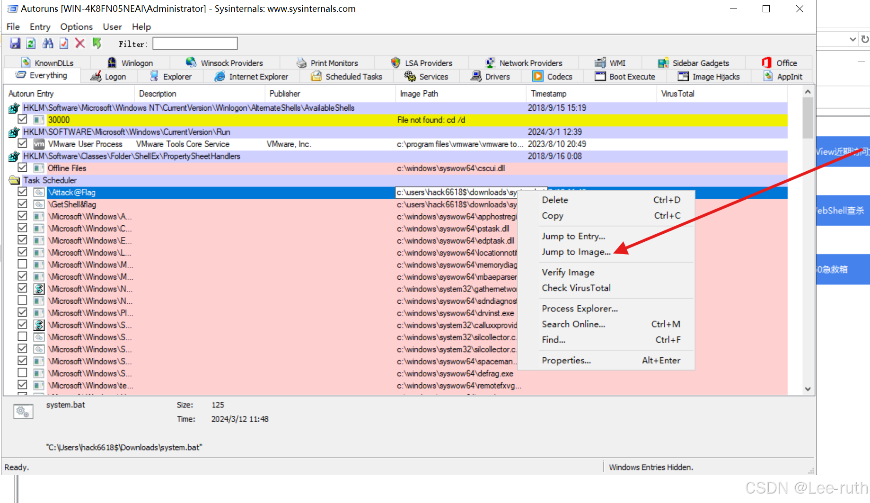
Task: Select the Everything tab
Action: coord(42,75)
